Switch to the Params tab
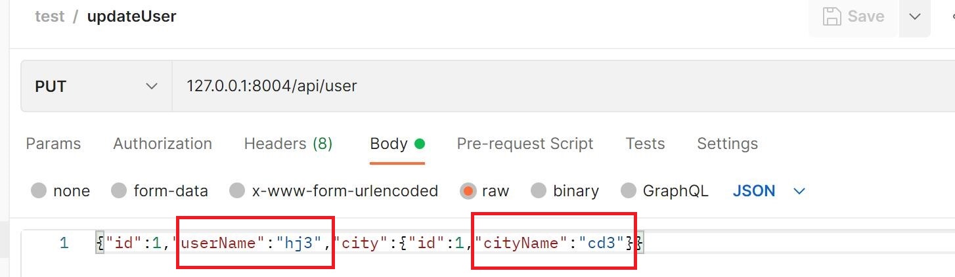Viewport: 955px width, 277px height. [53, 144]
